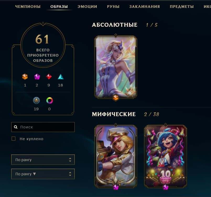The width and height of the screenshot is (211, 197).
Task: Click the teal Epic tier triangle gem icon
Action: pos(61,77)
